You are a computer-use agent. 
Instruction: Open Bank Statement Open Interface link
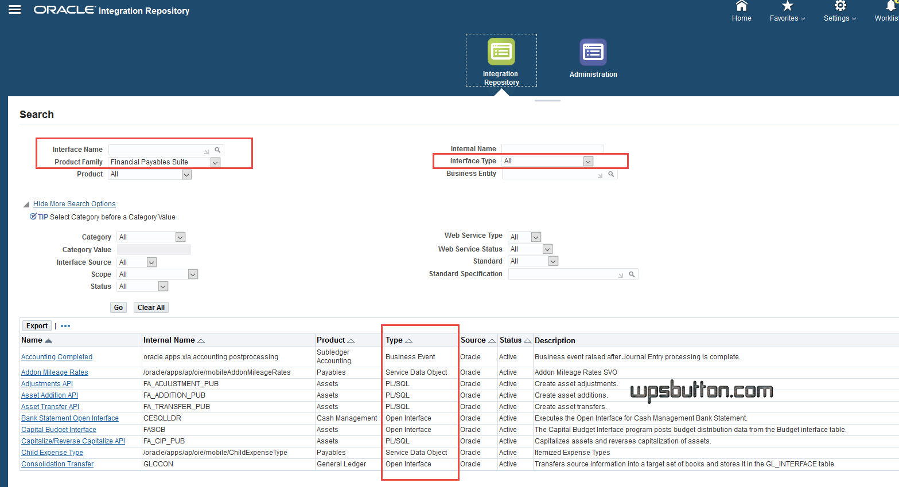70,418
